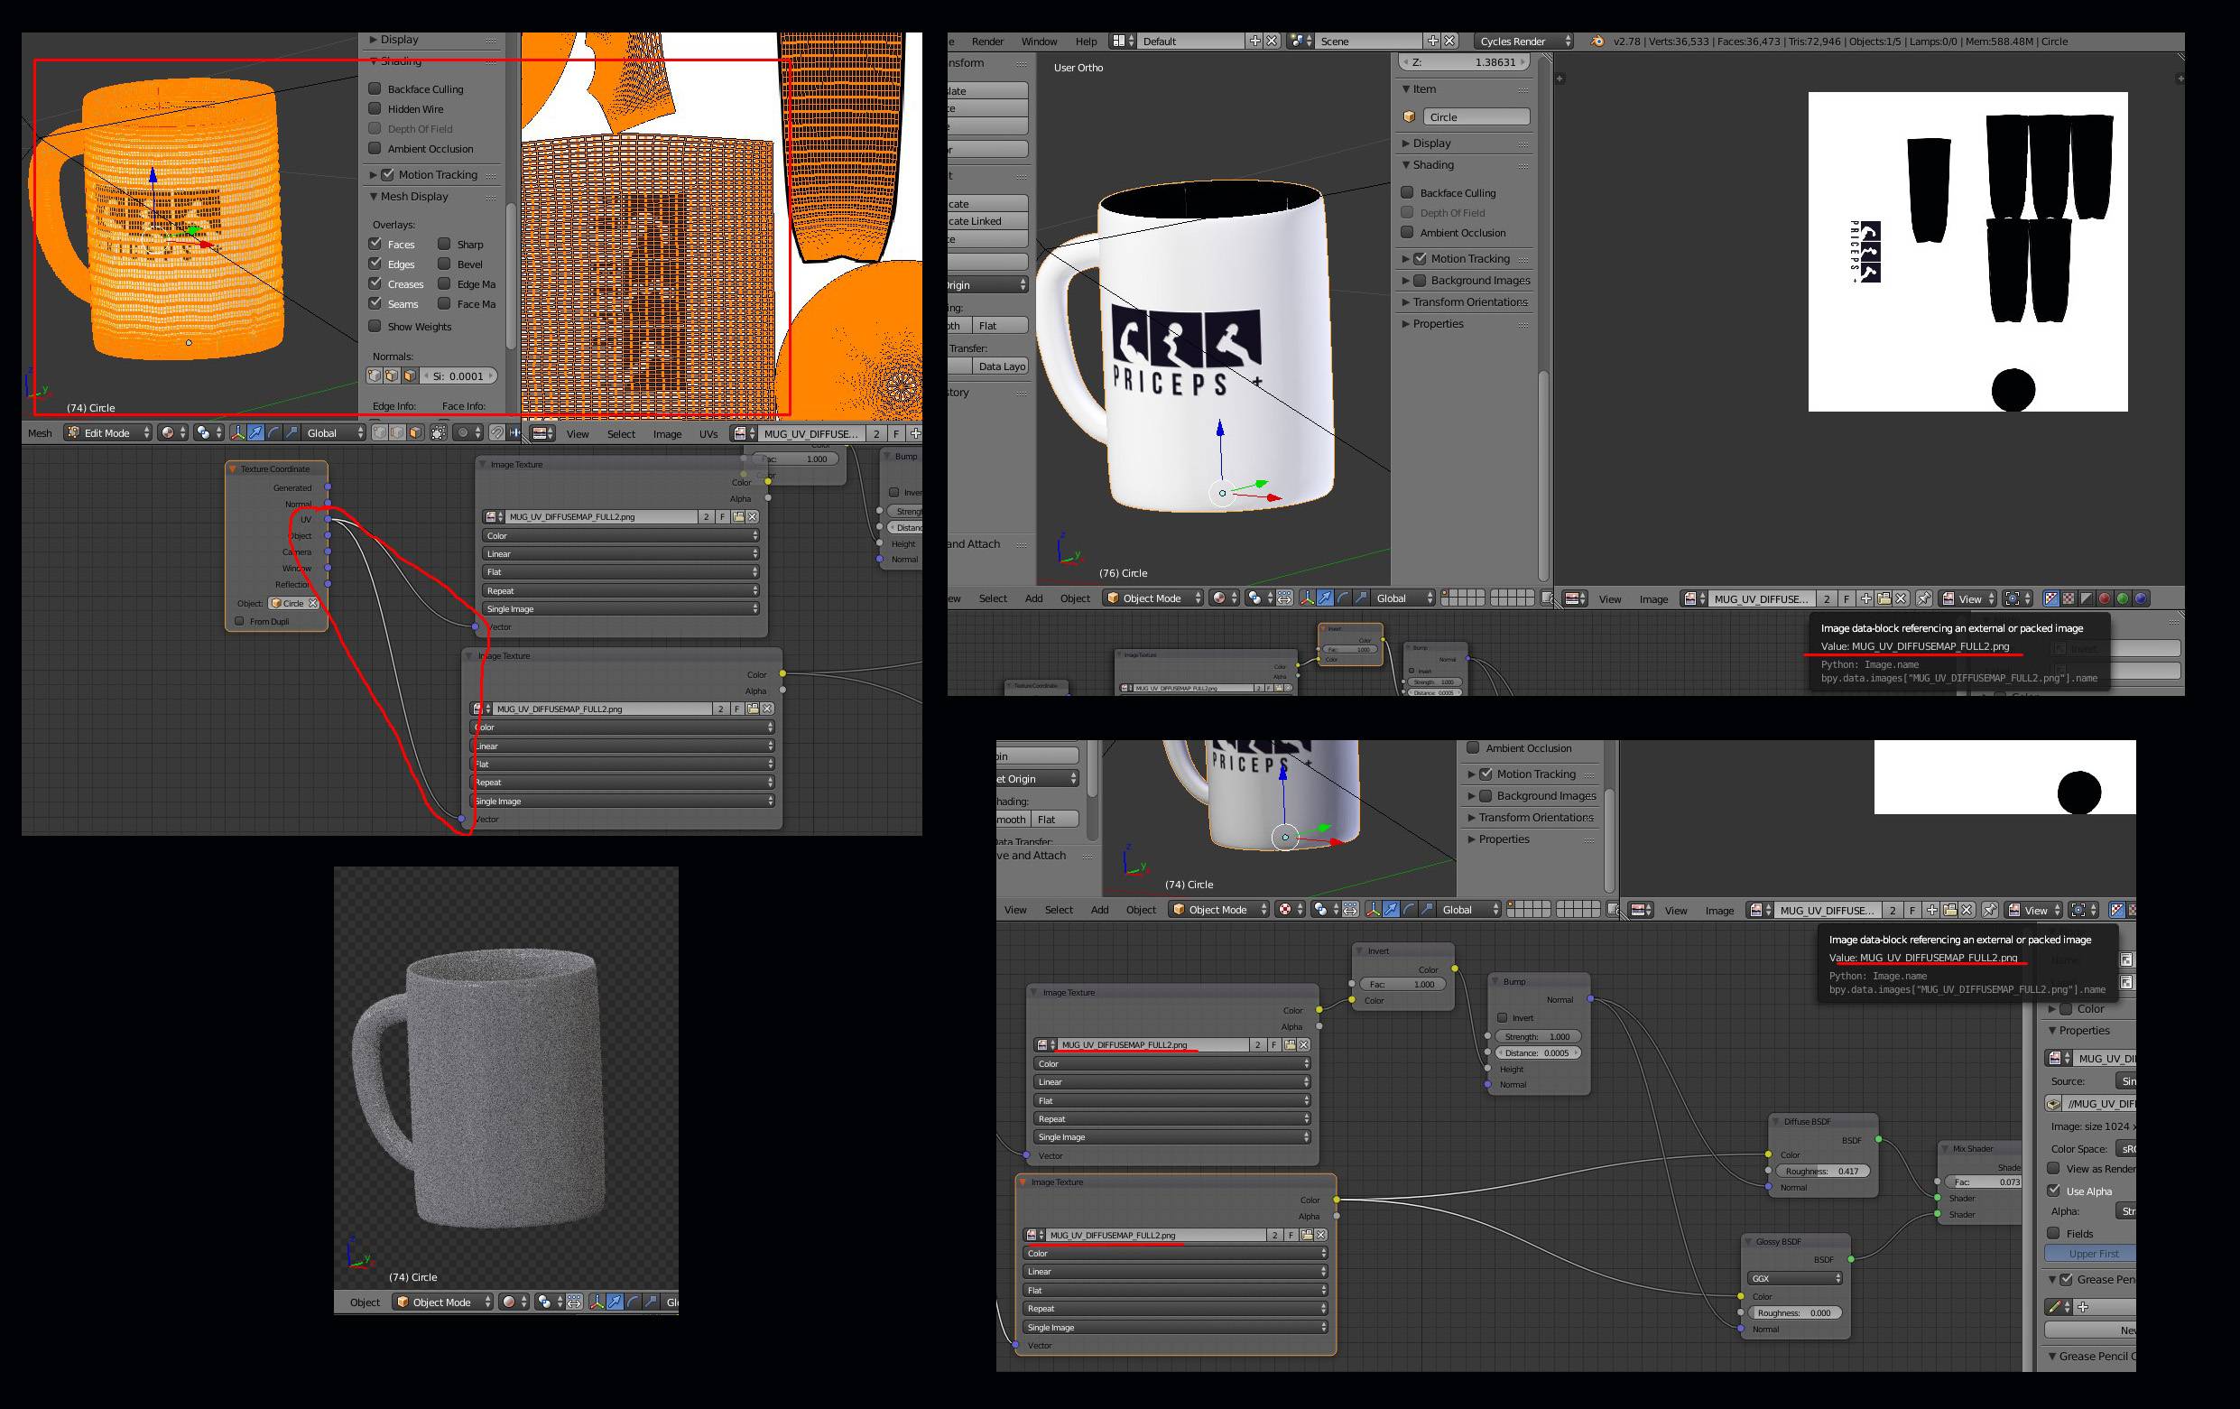This screenshot has height=1409, width=2240.
Task: Enable the View as Render checkbox
Action: click(2054, 1168)
